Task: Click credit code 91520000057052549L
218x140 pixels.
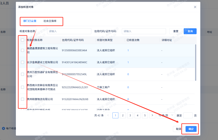Action: (x=74, y=74)
